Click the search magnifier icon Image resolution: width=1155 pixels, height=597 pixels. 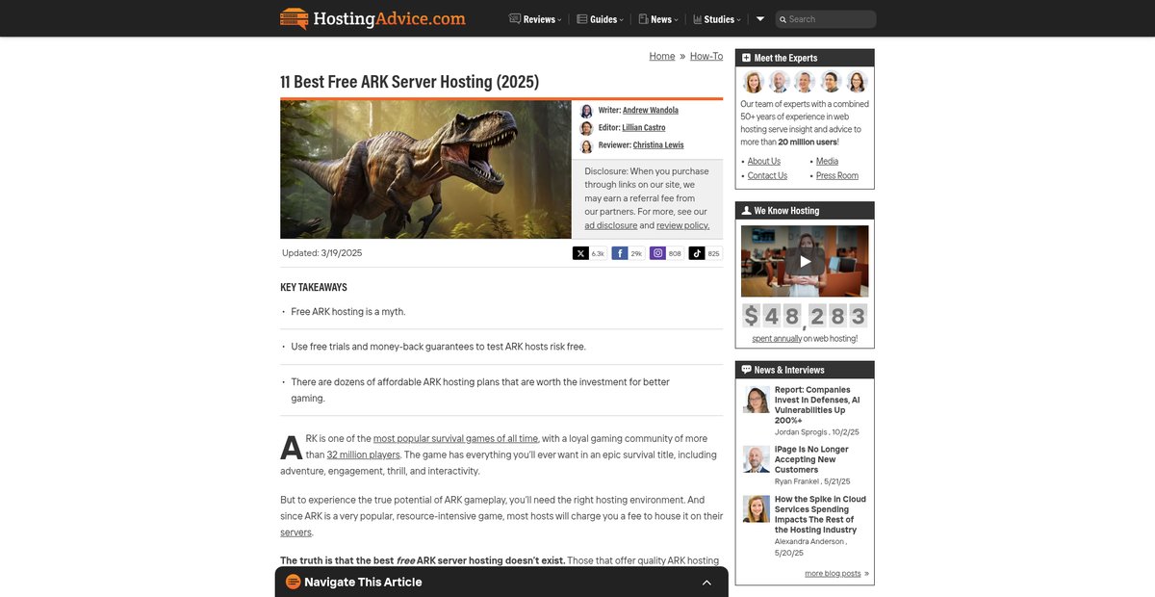click(x=783, y=19)
